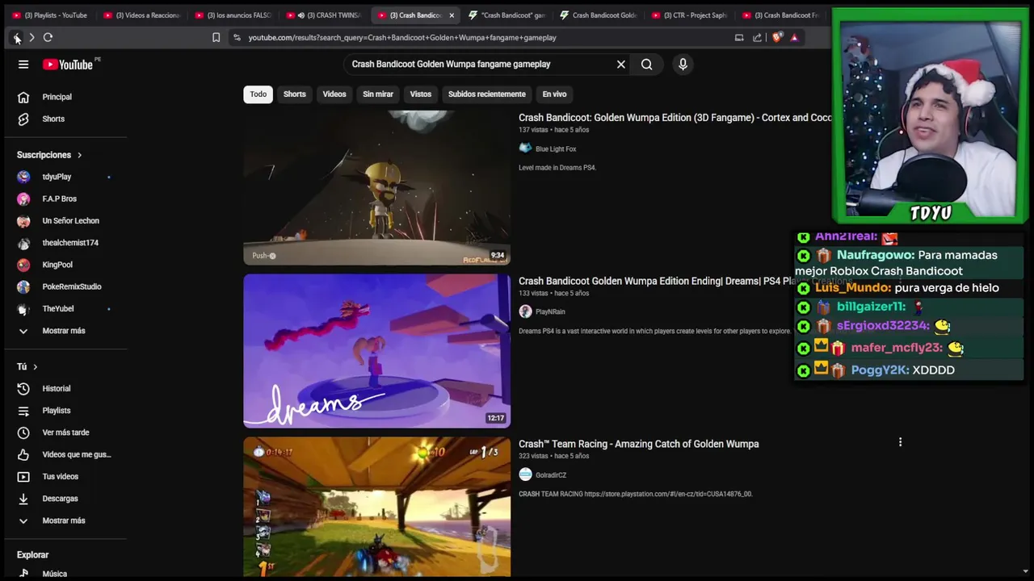Open the Blue Light Fox channel name
Image resolution: width=1034 pixels, height=581 pixels.
click(x=556, y=149)
